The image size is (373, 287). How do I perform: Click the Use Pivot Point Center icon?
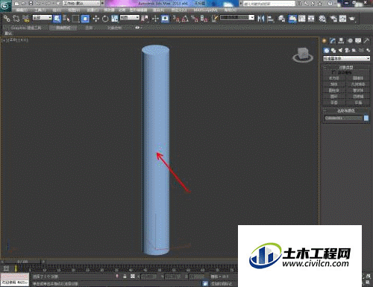click(145, 19)
